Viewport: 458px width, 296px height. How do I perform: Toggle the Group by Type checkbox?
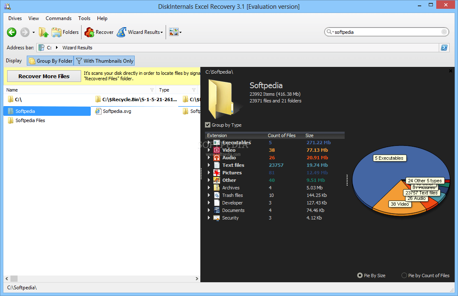coord(207,125)
